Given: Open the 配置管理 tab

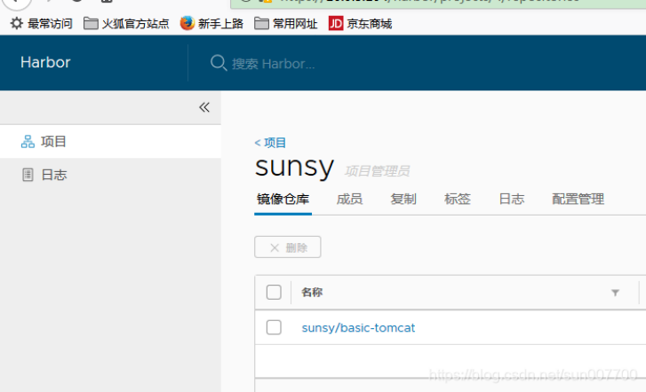Looking at the screenshot, I should point(578,200).
